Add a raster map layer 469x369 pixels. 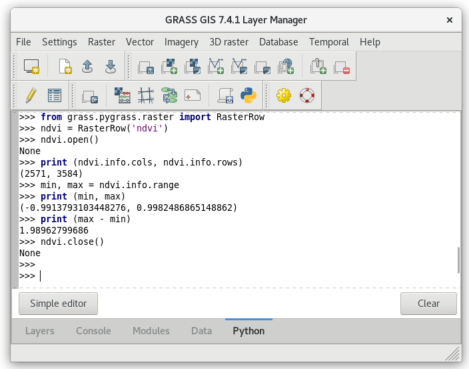(x=169, y=66)
